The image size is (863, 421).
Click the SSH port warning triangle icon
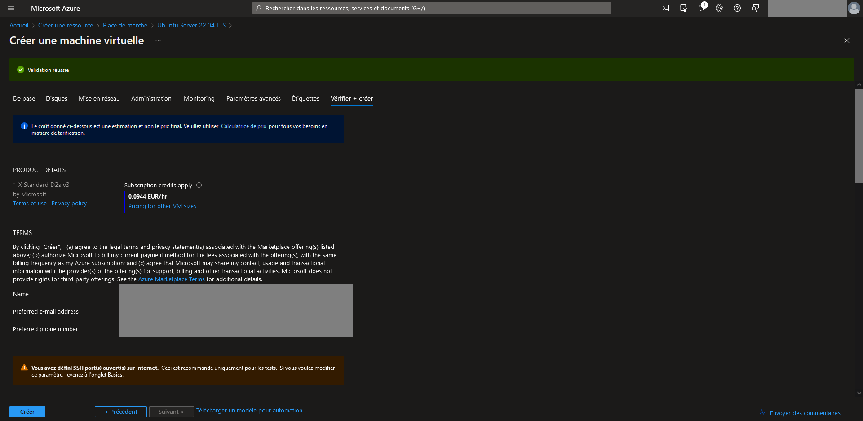click(x=24, y=368)
